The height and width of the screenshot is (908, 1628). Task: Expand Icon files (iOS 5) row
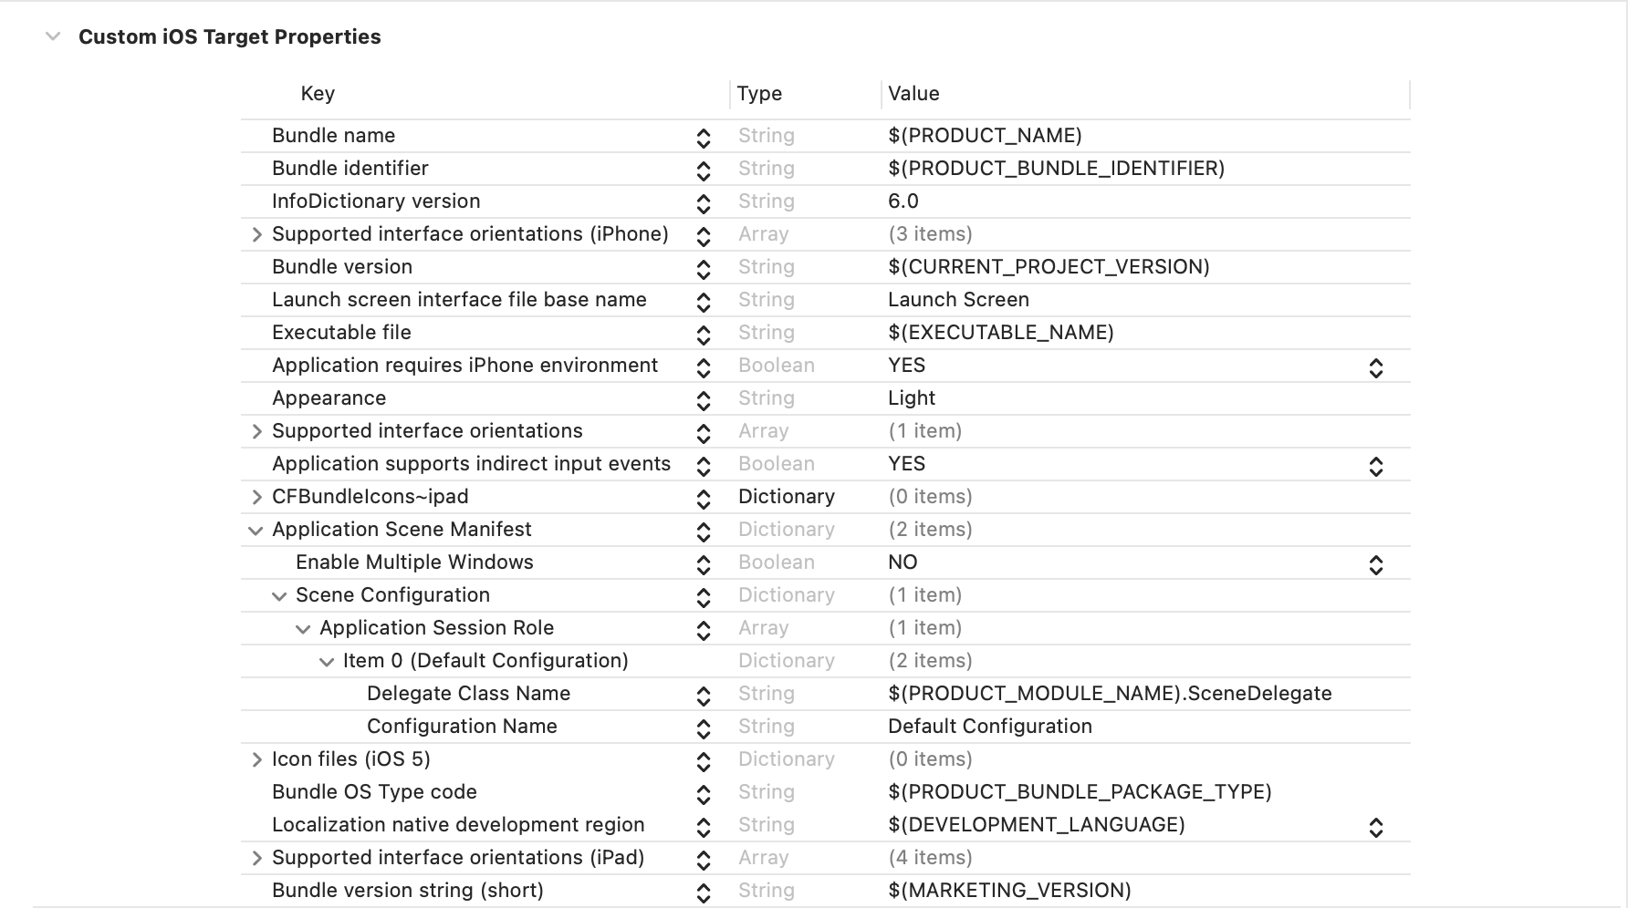click(x=256, y=759)
